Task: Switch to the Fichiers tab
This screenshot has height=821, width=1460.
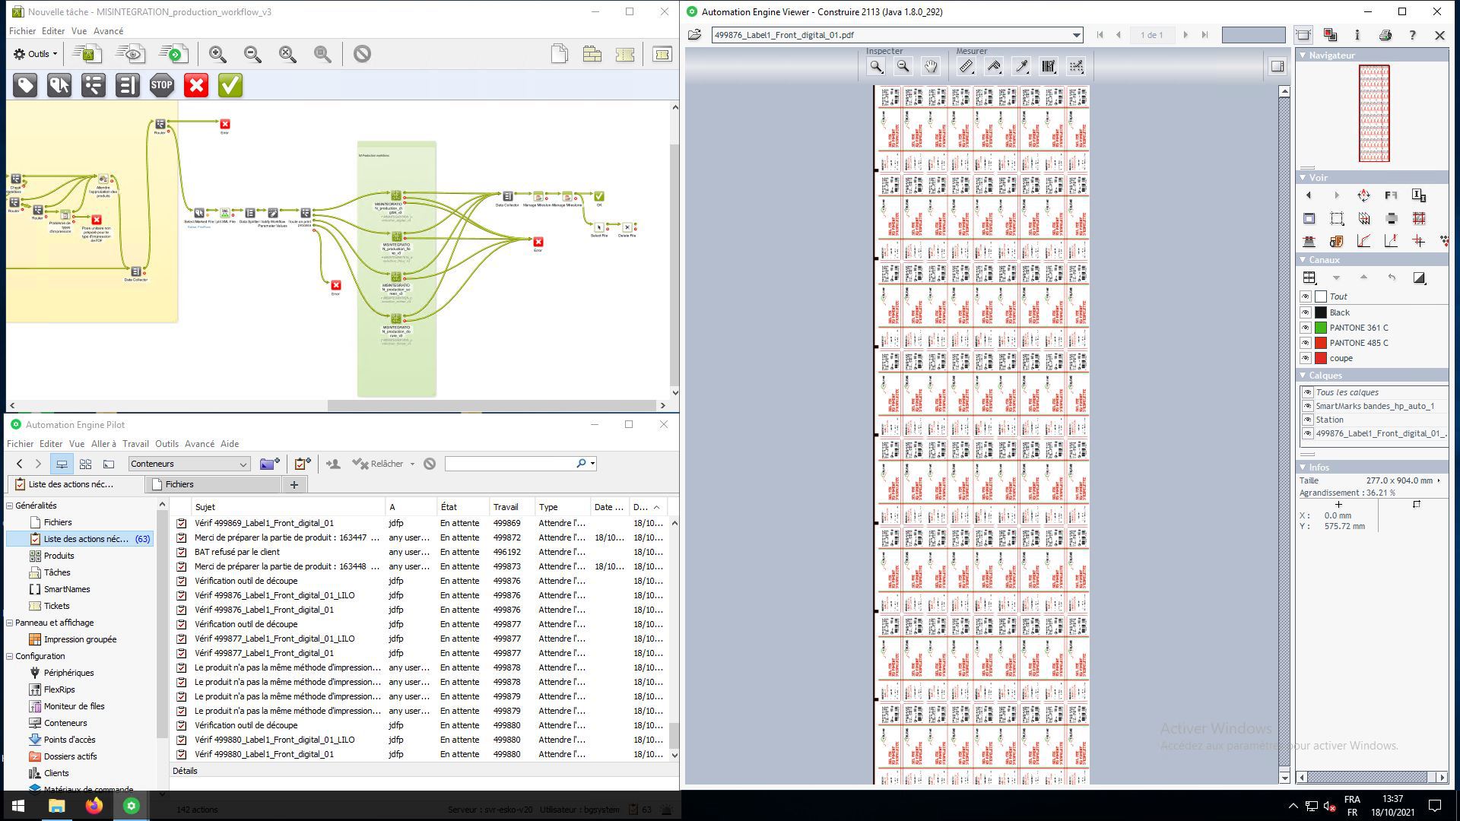Action: click(x=179, y=484)
